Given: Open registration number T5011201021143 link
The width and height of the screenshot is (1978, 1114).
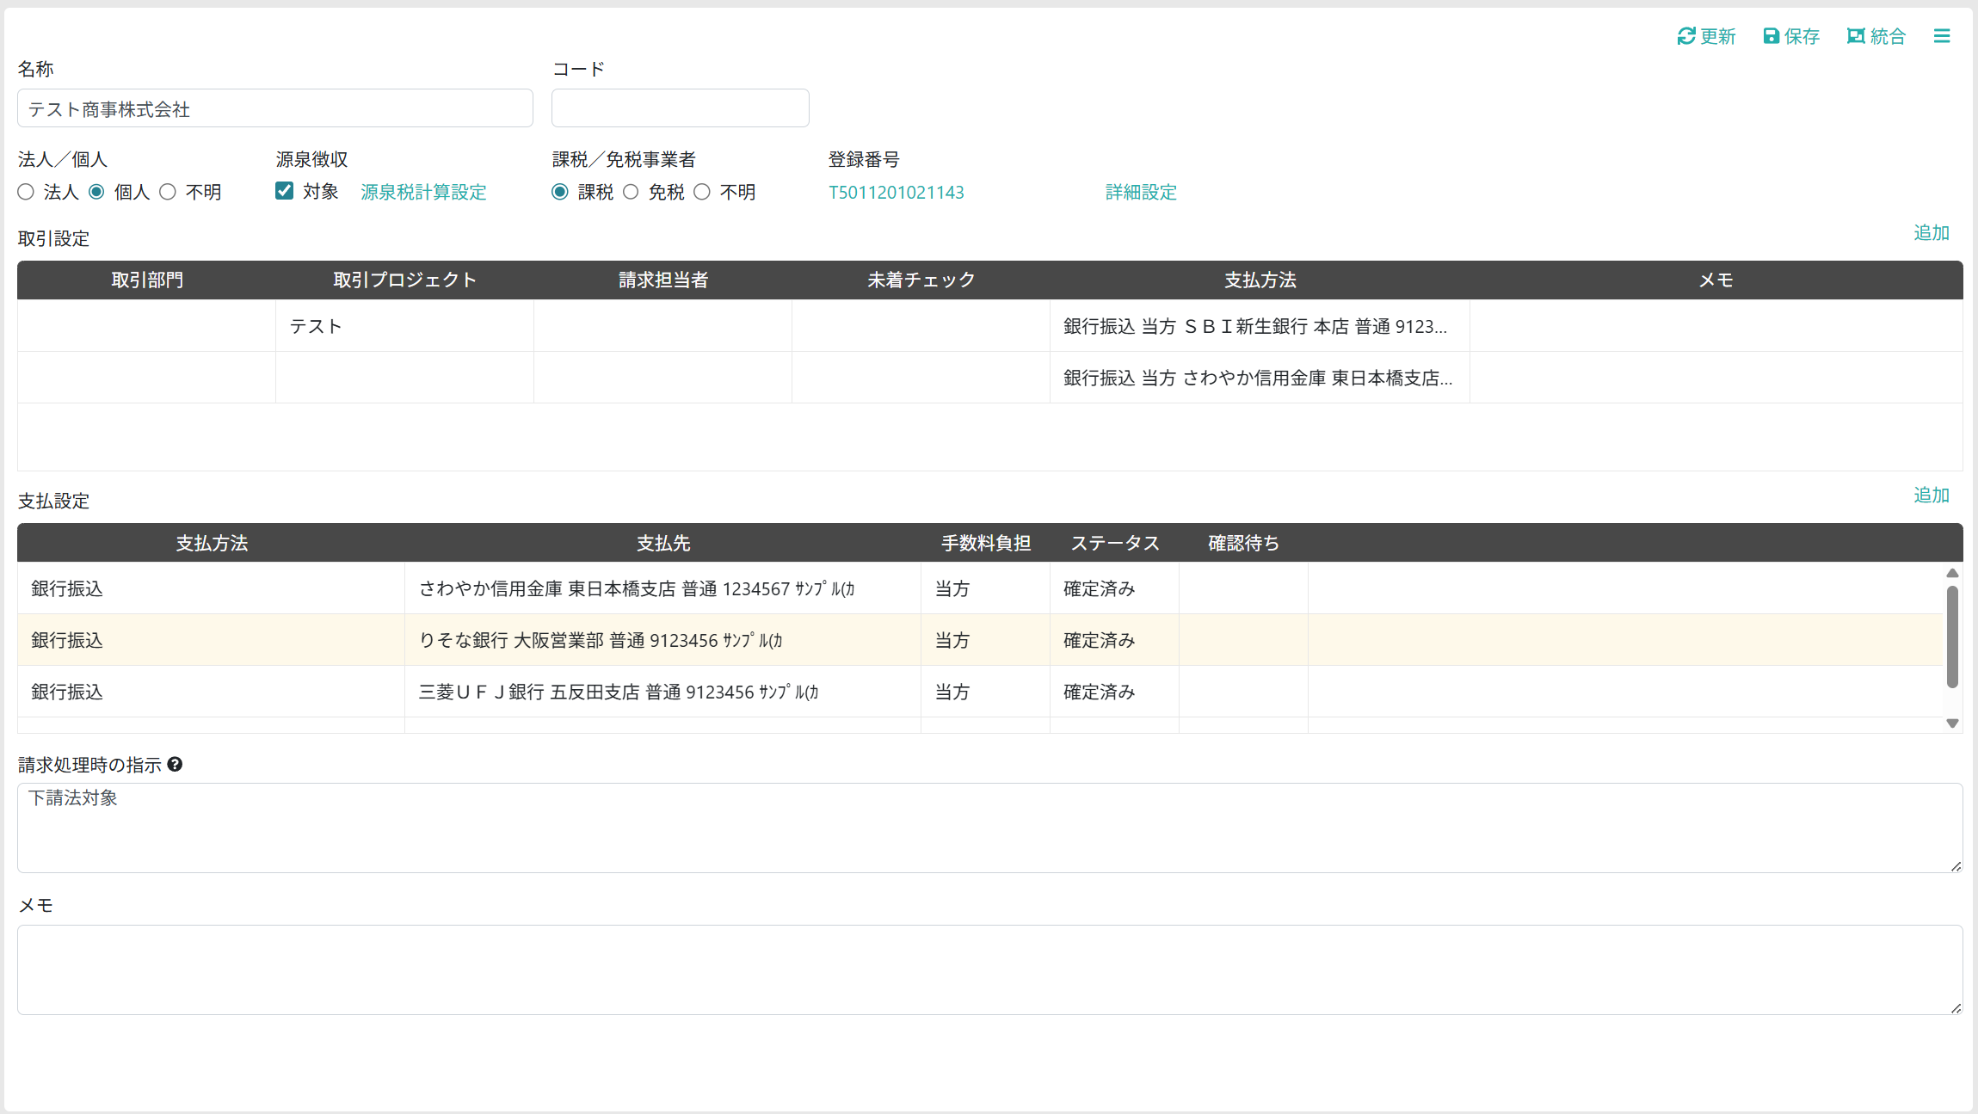Looking at the screenshot, I should tap(896, 192).
